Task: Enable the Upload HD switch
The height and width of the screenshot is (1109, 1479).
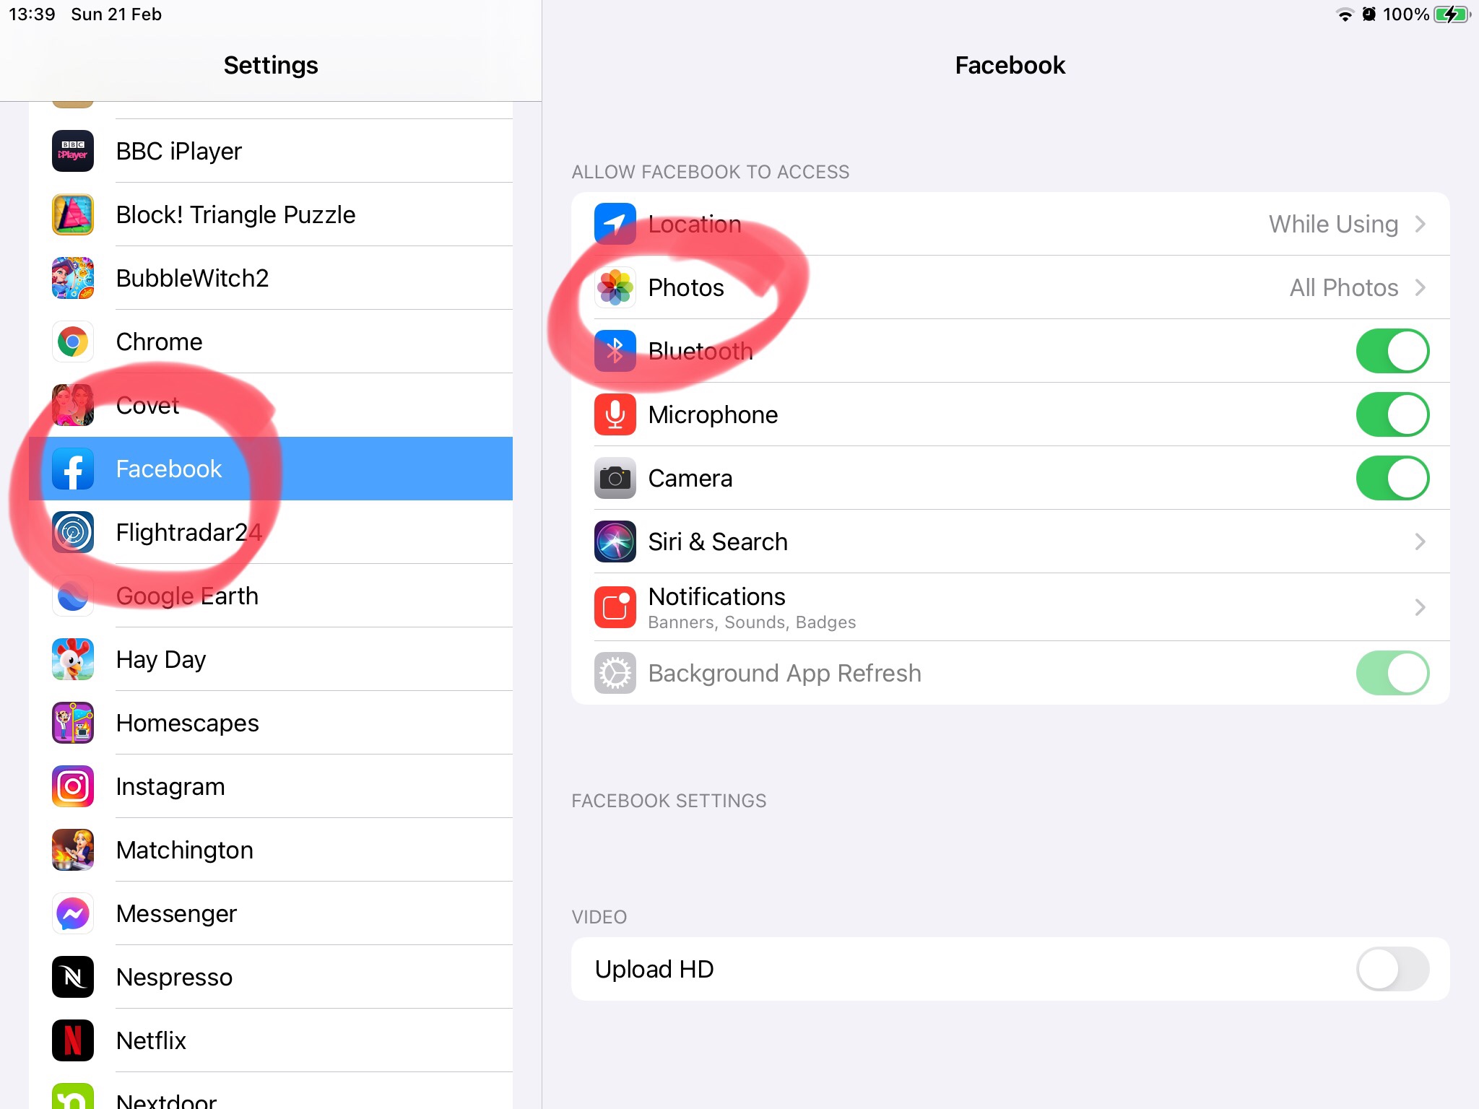Action: tap(1392, 969)
